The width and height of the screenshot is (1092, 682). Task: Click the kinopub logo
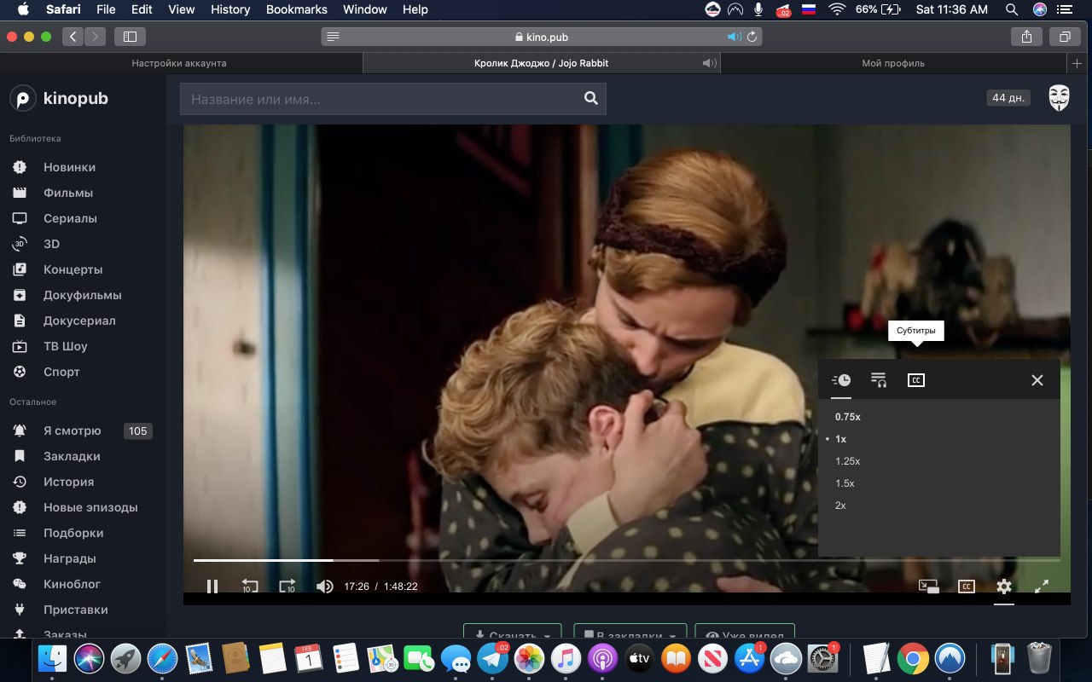pyautogui.click(x=59, y=99)
